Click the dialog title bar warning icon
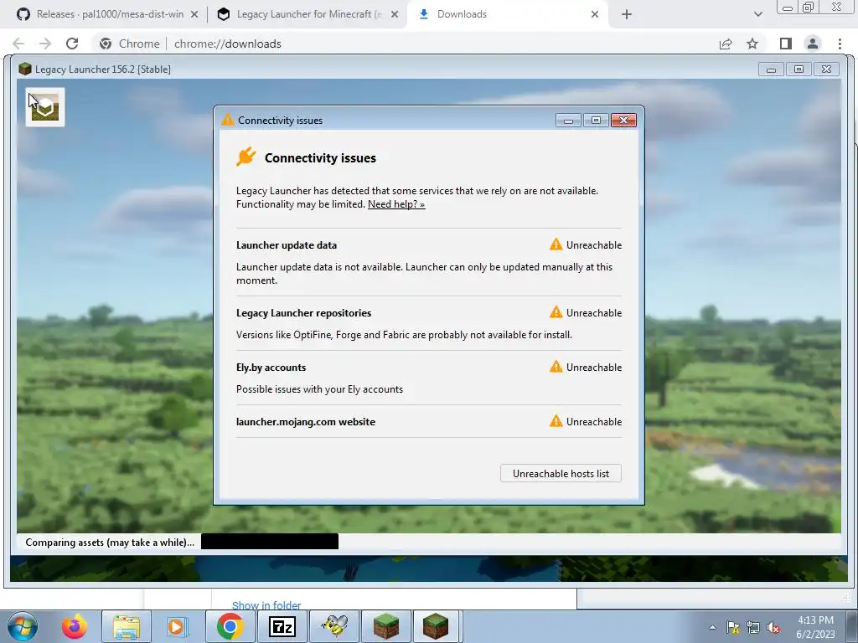Screen dimensions: 858x643 [228, 120]
